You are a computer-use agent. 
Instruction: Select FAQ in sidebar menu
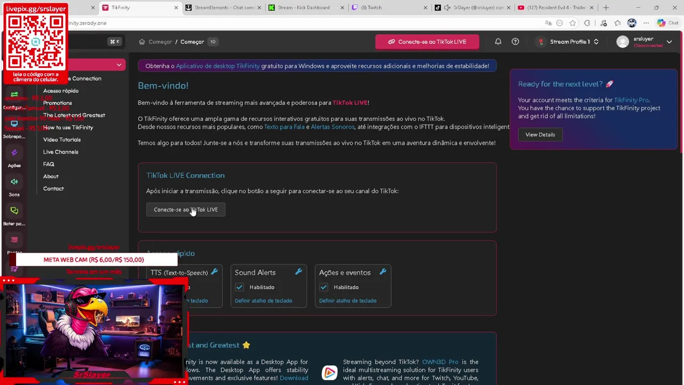click(49, 164)
